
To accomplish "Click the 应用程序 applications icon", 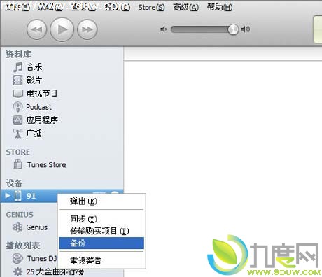I will (x=18, y=120).
